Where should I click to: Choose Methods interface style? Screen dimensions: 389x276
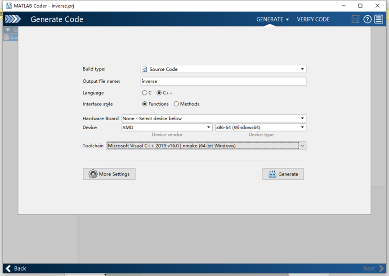(x=176, y=104)
